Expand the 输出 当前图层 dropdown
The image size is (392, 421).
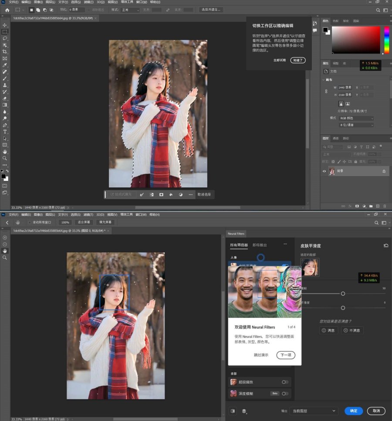coord(314,411)
